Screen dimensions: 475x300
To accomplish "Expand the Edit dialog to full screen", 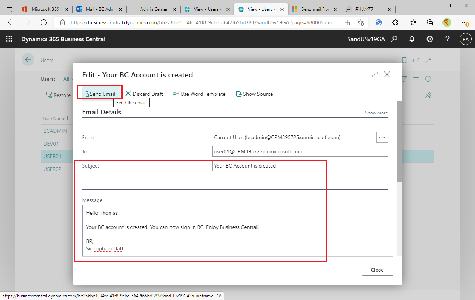I will [374, 74].
